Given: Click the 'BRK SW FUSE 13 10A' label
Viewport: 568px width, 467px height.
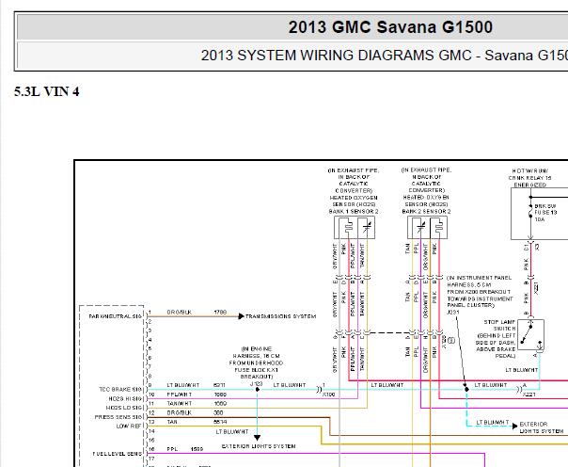Looking at the screenshot, I should click(x=544, y=213).
